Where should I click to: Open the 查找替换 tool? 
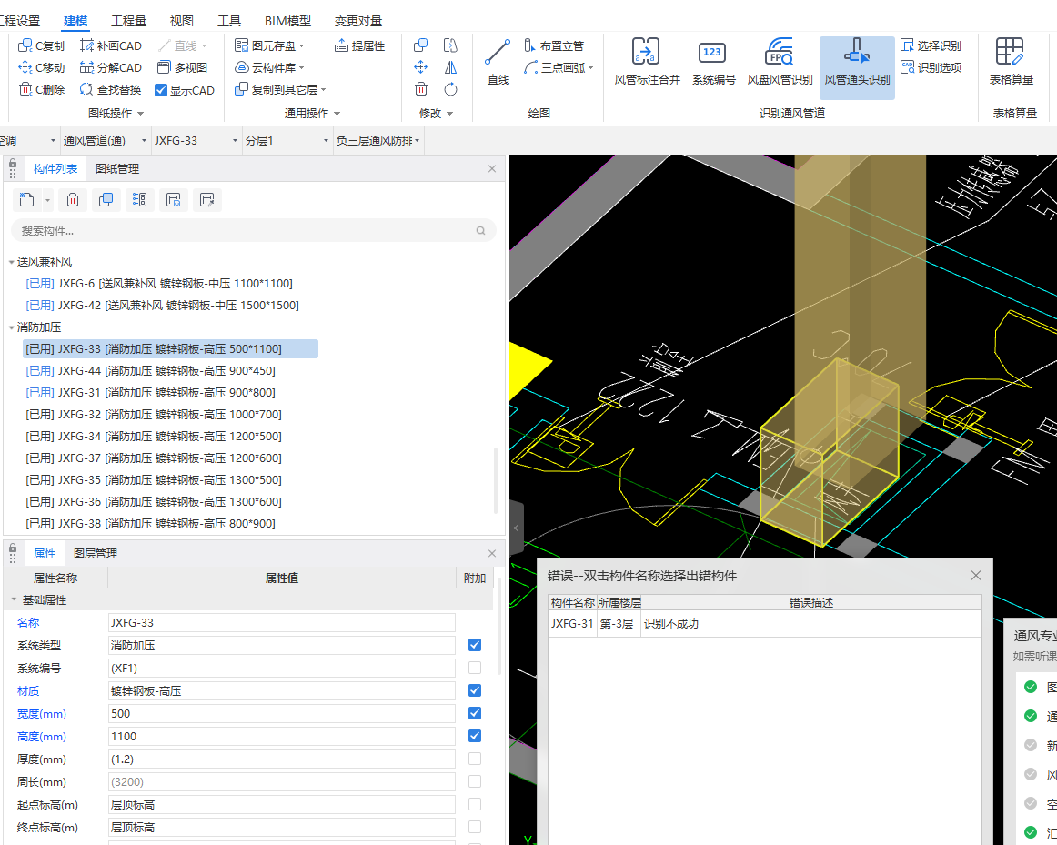(x=111, y=90)
